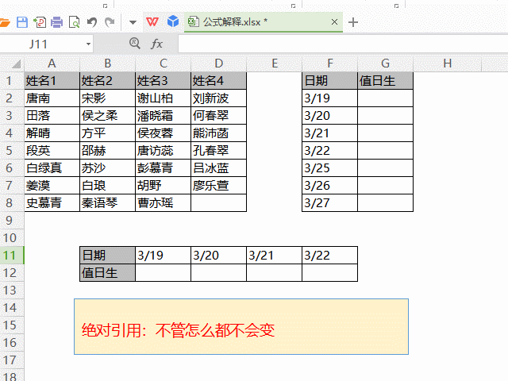Select column D header

click(x=219, y=63)
